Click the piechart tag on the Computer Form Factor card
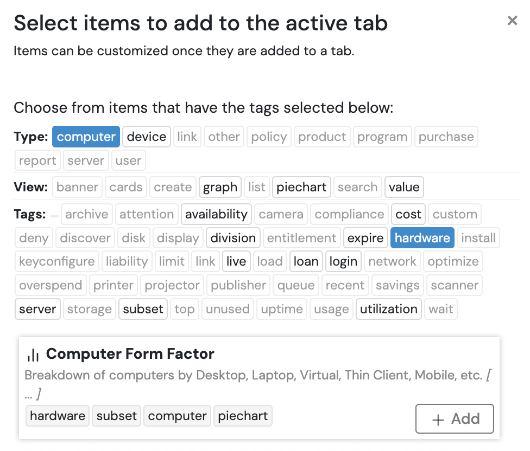Image resolution: width=530 pixels, height=451 pixels. click(243, 416)
